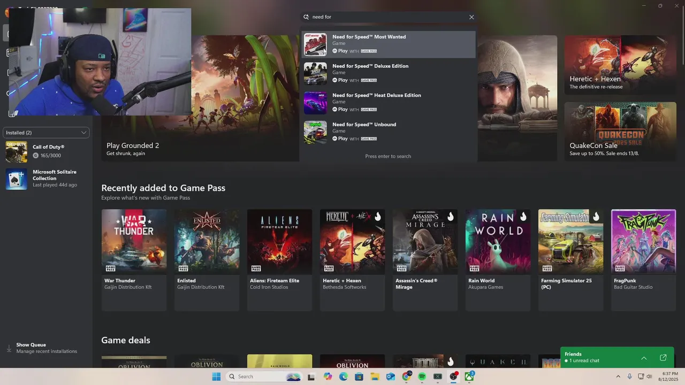Image resolution: width=685 pixels, height=385 pixels.
Task: Click the taskbar Search box
Action: pos(264,376)
